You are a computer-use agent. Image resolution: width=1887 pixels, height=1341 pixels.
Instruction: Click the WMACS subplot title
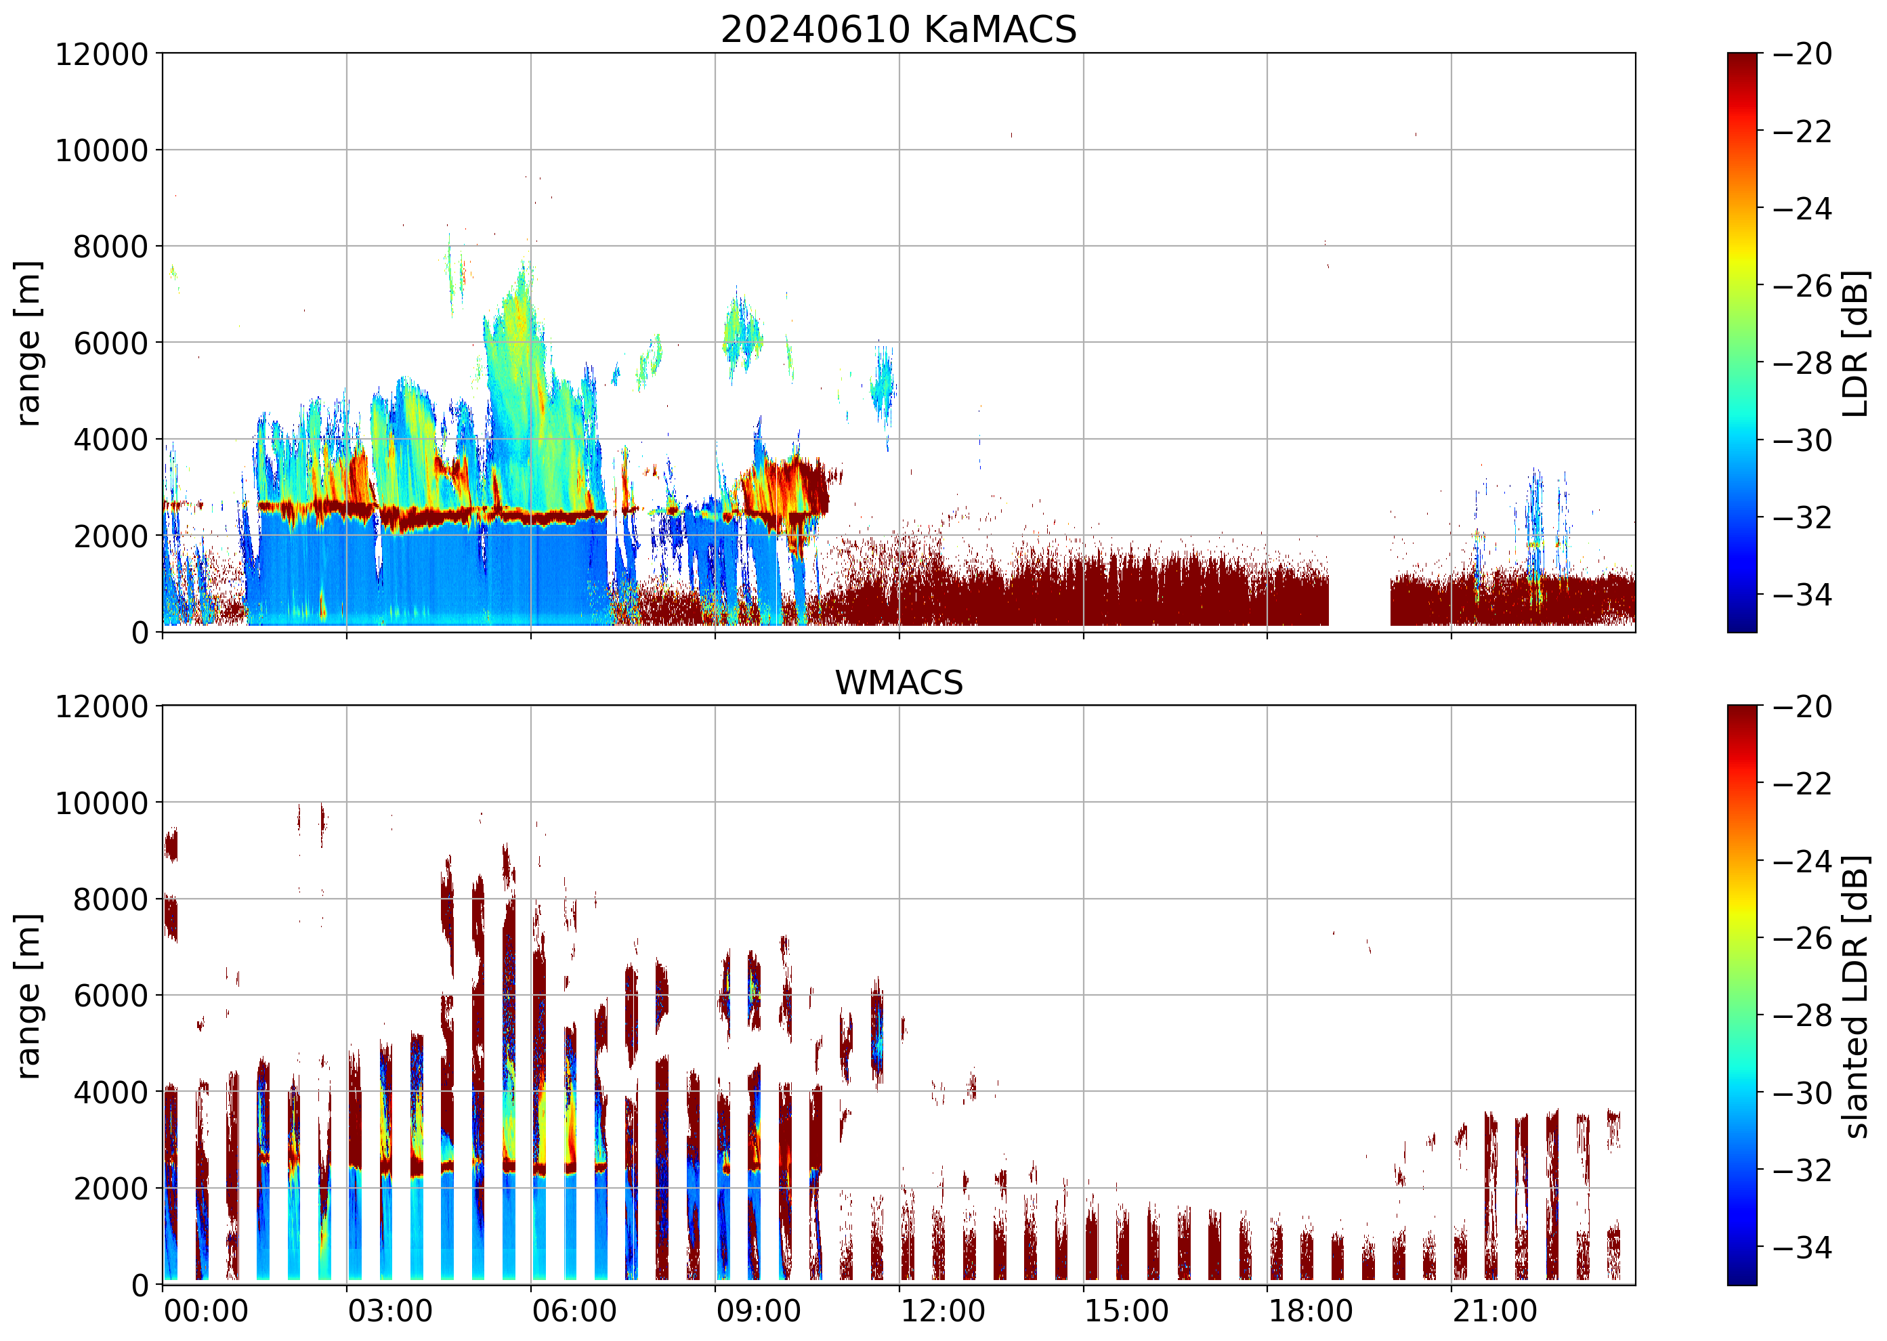pyautogui.click(x=899, y=683)
